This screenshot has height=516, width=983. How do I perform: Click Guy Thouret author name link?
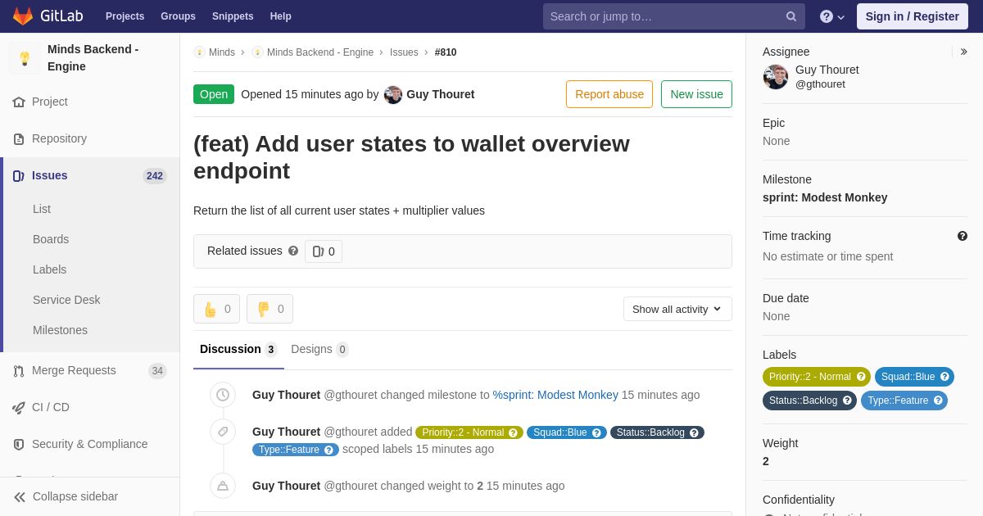[x=441, y=94]
